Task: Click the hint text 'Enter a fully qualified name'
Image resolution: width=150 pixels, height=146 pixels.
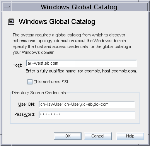Action: 51,71
